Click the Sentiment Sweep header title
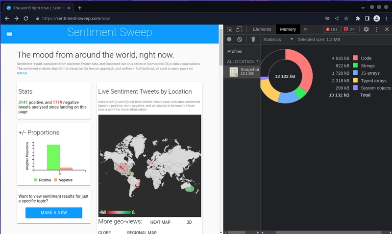This screenshot has height=234, width=392. 109,32
